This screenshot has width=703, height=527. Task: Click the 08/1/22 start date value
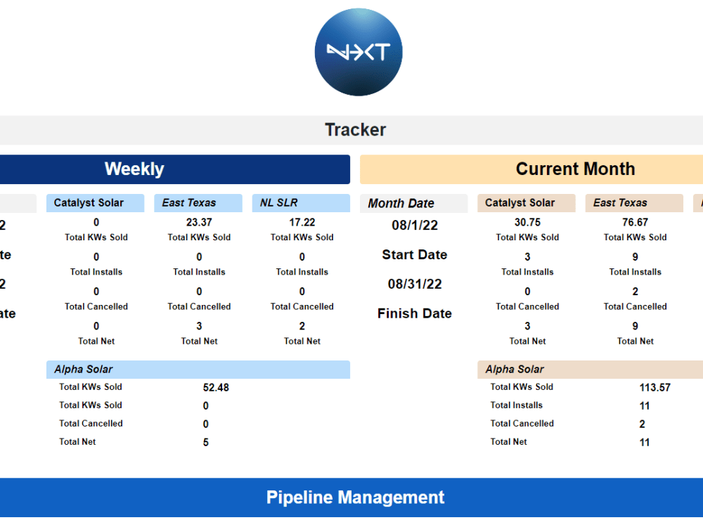pos(415,226)
